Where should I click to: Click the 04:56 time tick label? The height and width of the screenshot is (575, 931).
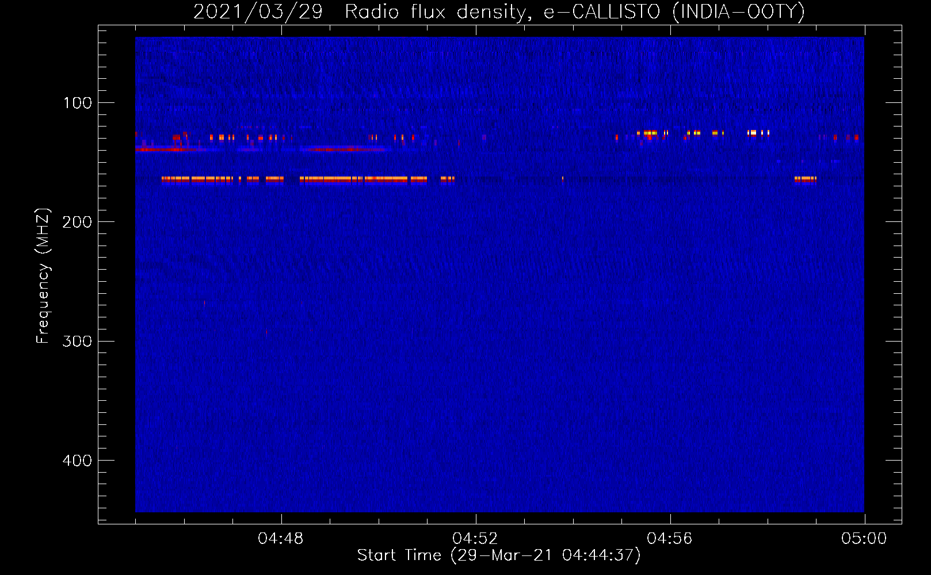pyautogui.click(x=670, y=539)
